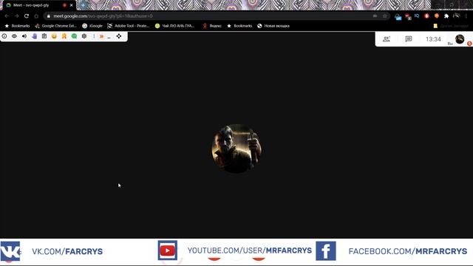Open the first Bookmarks folder on bookmarks bar

pyautogui.click(x=17, y=26)
